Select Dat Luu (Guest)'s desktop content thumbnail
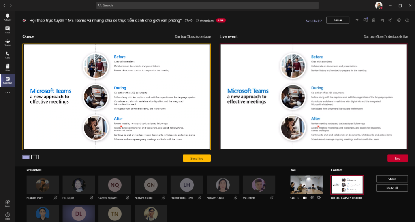415x222 pixels. tap(347, 185)
